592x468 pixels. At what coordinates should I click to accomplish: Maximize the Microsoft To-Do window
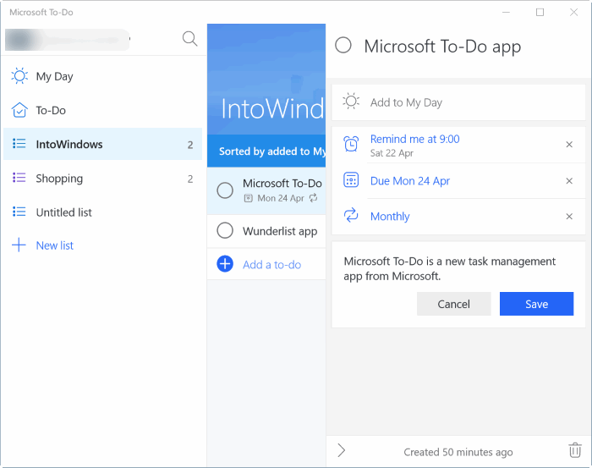tap(540, 13)
